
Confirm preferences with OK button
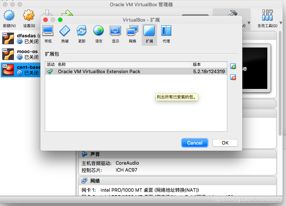[x=225, y=143]
